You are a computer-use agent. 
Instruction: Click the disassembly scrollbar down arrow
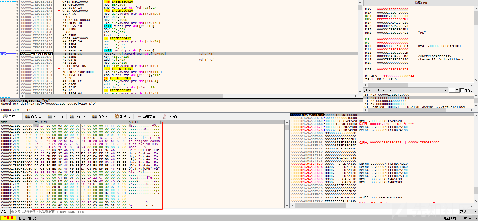[x=360, y=91]
